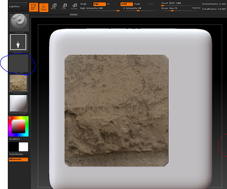The image size is (227, 189).
Task: Open the DragRect stroke picker
Action: coord(18,44)
